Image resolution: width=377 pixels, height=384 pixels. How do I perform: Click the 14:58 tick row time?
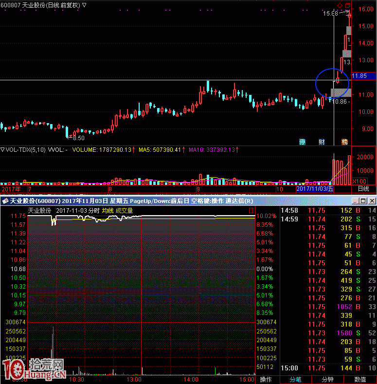tap(289, 210)
